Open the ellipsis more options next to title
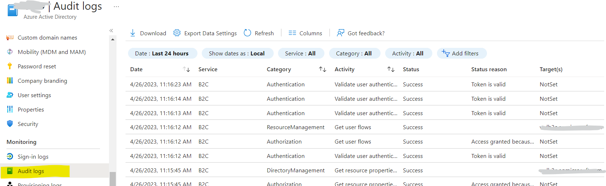The height and width of the screenshot is (186, 606). (116, 6)
